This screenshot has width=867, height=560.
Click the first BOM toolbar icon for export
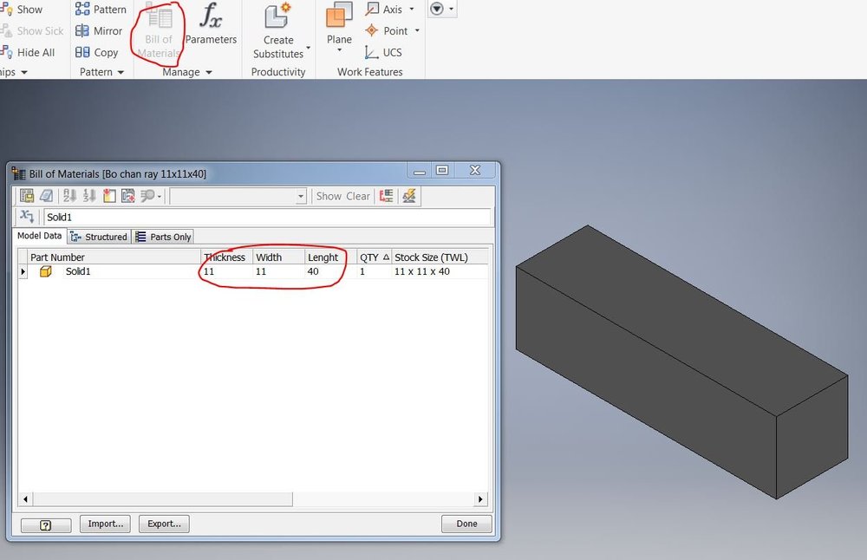click(27, 196)
